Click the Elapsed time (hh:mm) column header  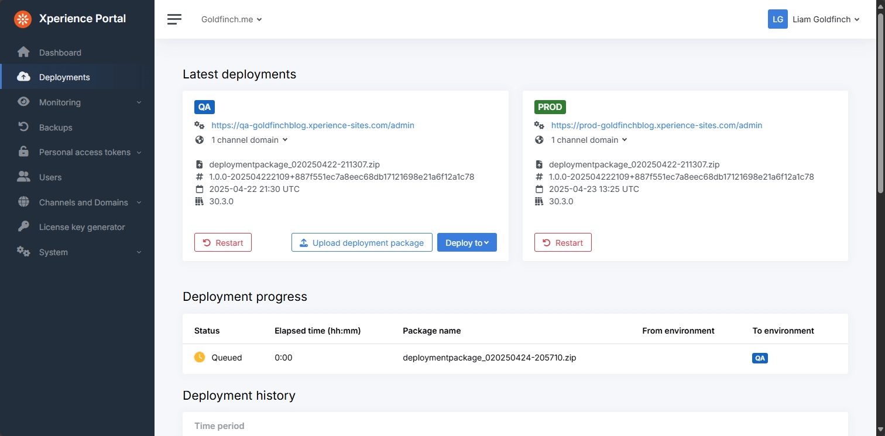pos(318,331)
